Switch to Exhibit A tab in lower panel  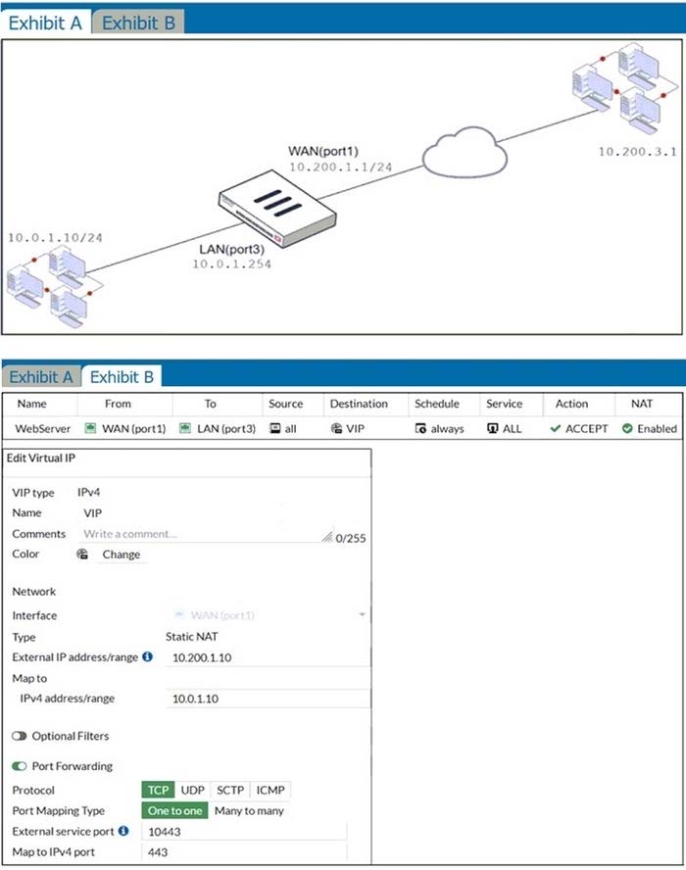[x=42, y=376]
